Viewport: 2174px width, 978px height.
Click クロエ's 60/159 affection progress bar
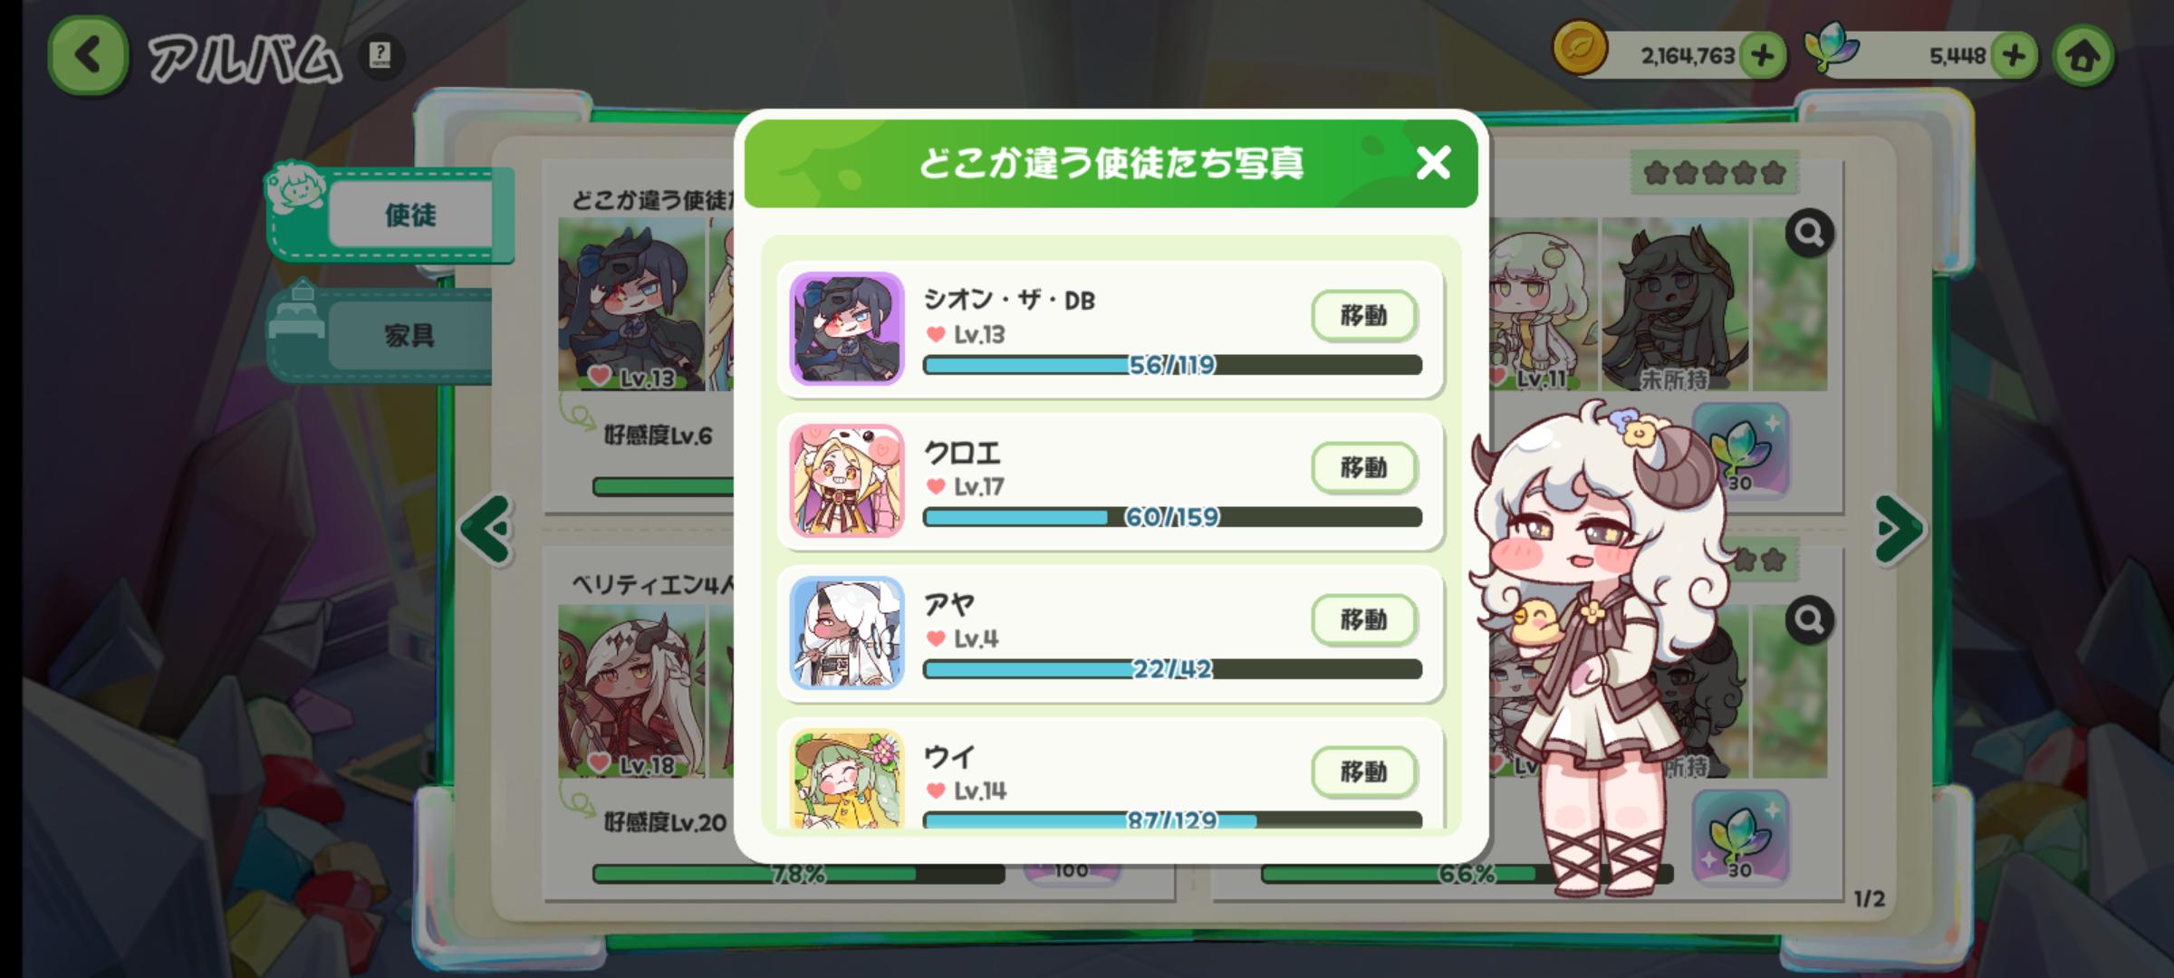click(1172, 517)
